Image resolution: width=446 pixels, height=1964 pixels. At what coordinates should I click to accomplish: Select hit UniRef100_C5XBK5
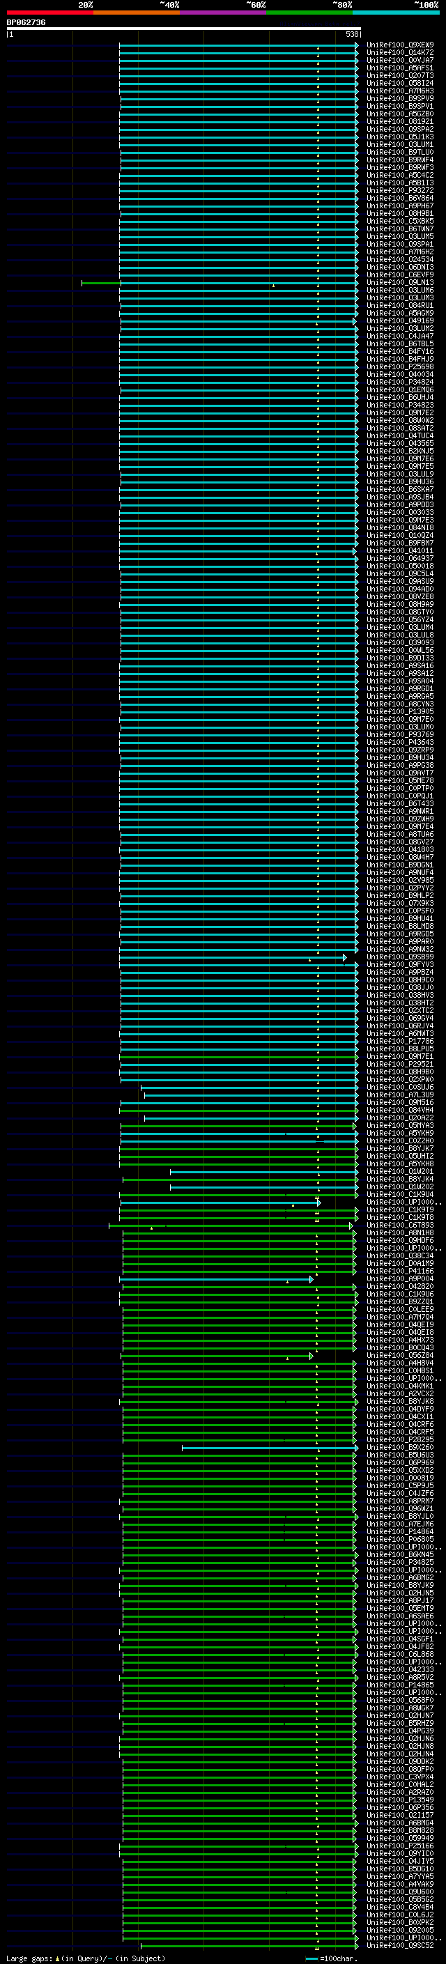click(x=400, y=221)
